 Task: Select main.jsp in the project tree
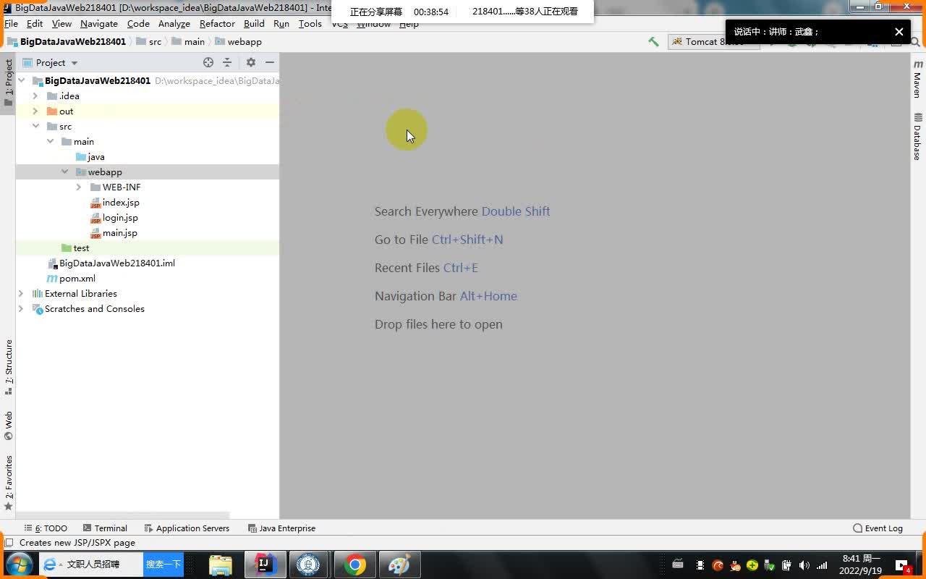point(121,232)
